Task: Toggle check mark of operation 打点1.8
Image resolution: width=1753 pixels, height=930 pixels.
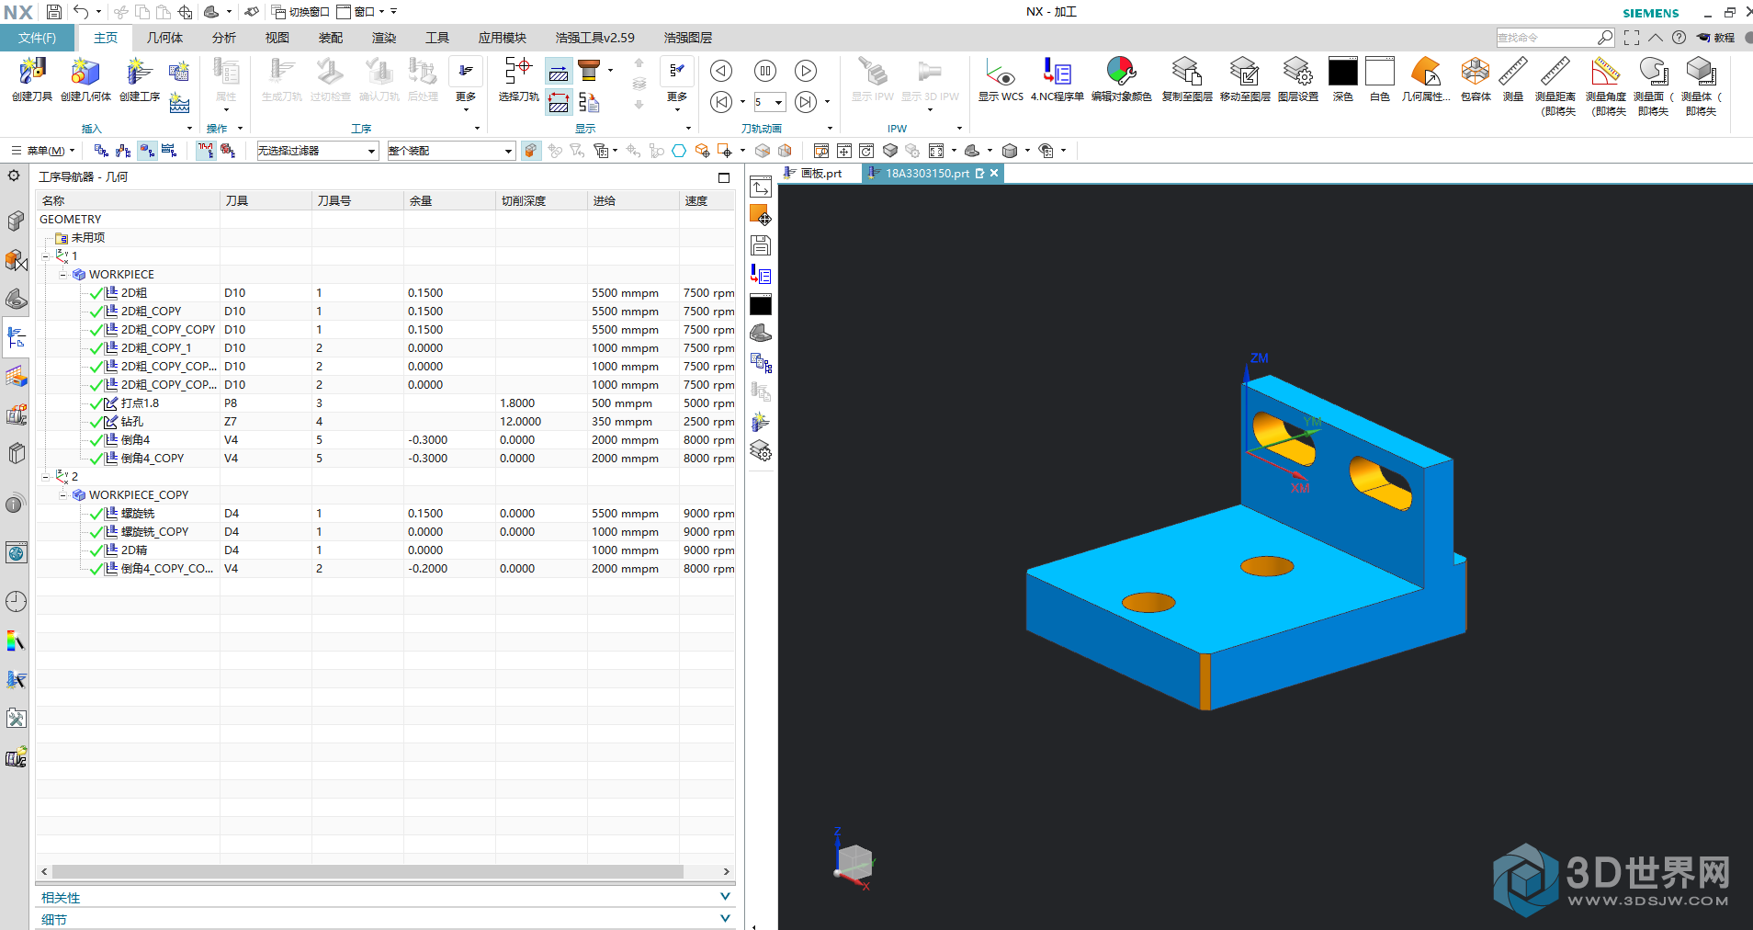Action: [x=96, y=403]
